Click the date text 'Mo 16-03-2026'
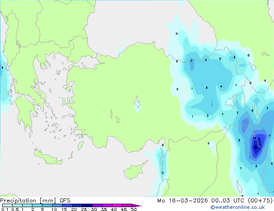 pyautogui.click(x=182, y=201)
